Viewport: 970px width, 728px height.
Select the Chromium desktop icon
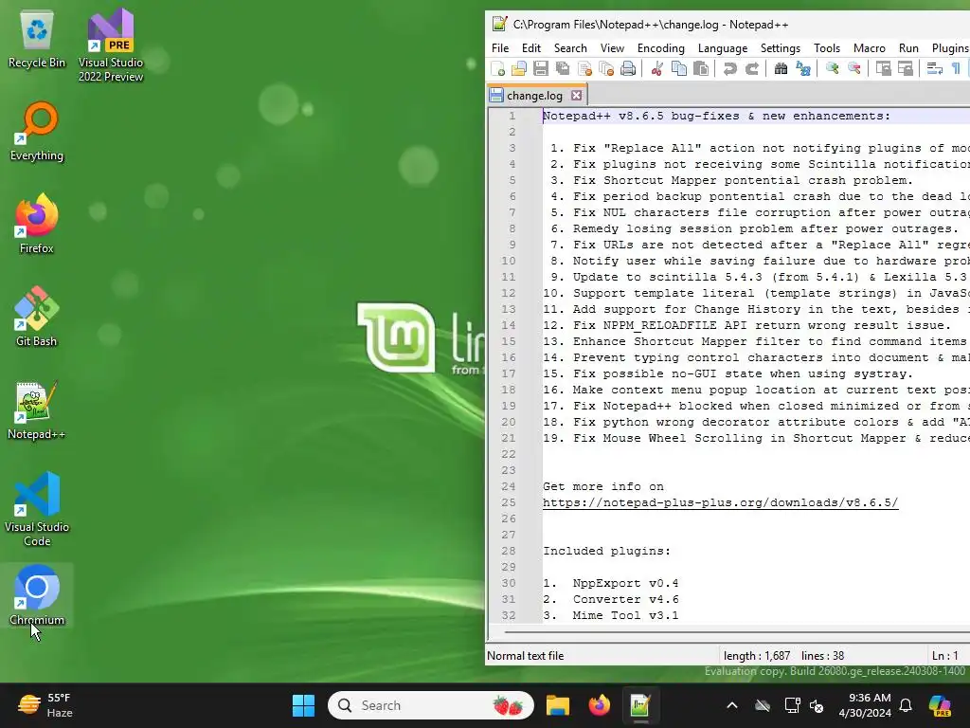(x=37, y=595)
